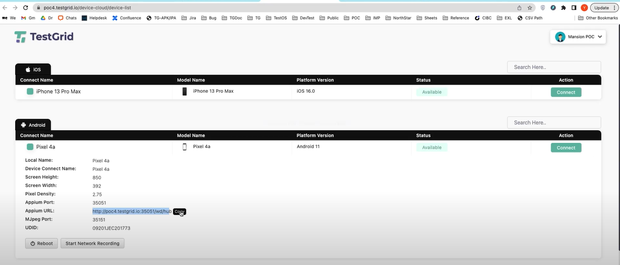Image resolution: width=620 pixels, height=265 pixels.
Task: Connect to the iPhone 13 Pro Max
Action: pos(566,92)
